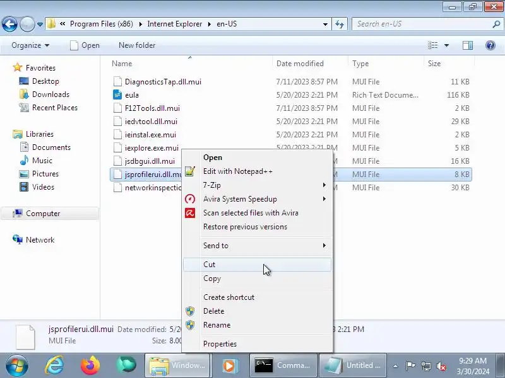Select Network in the navigation pane
This screenshot has width=505, height=378.
coord(40,240)
